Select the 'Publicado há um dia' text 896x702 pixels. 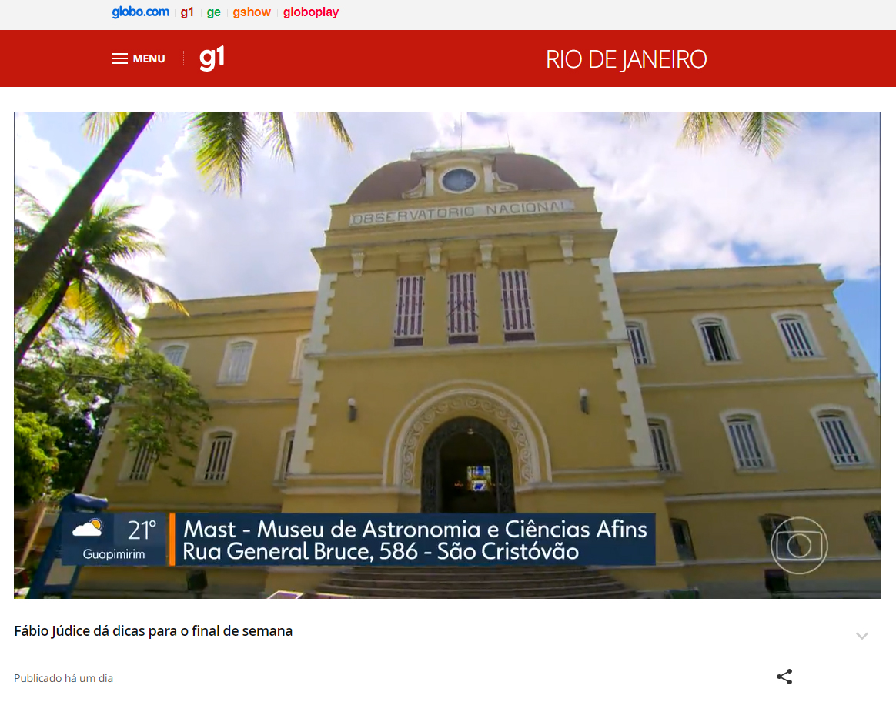pyautogui.click(x=63, y=678)
